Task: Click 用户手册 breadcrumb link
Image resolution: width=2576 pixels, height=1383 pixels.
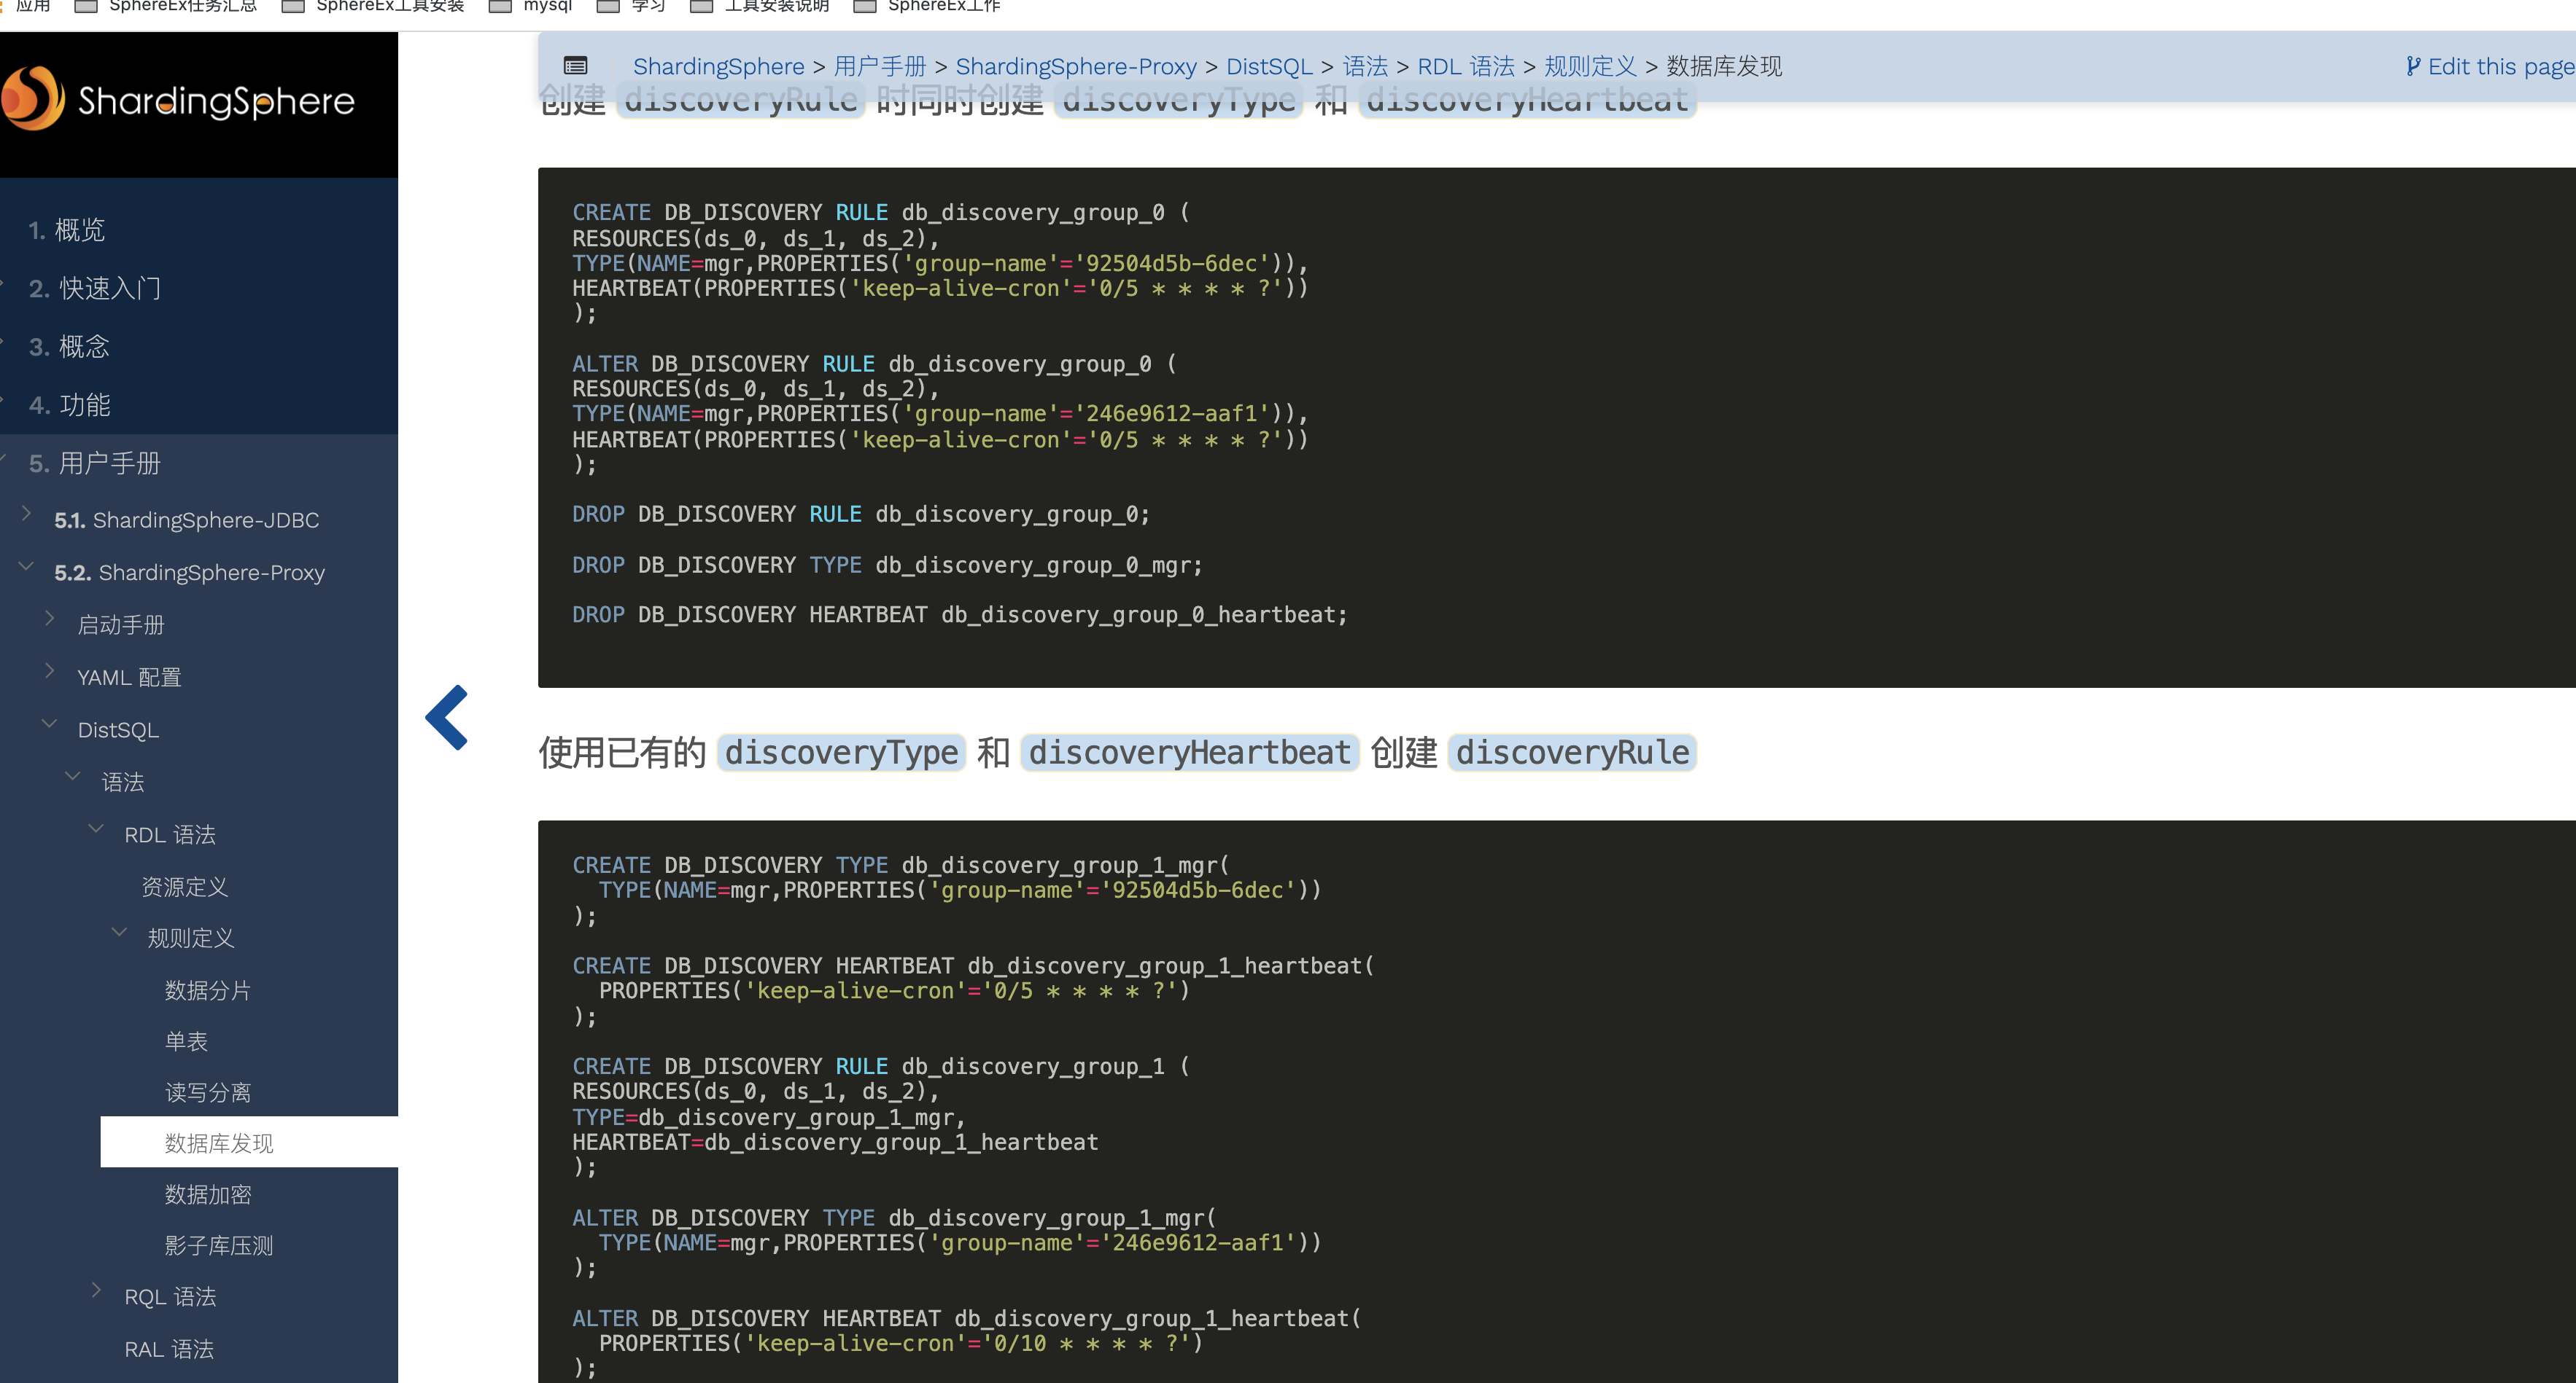Action: click(x=879, y=67)
